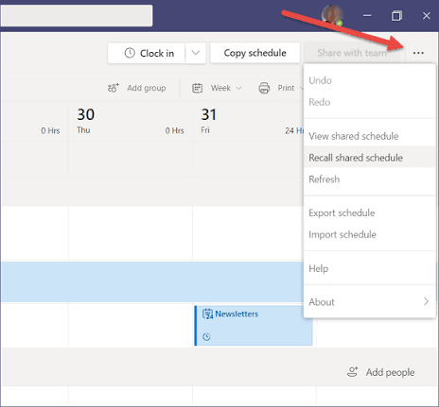This screenshot has width=439, height=407.
Task: Click the Clock in button
Action: (x=147, y=53)
